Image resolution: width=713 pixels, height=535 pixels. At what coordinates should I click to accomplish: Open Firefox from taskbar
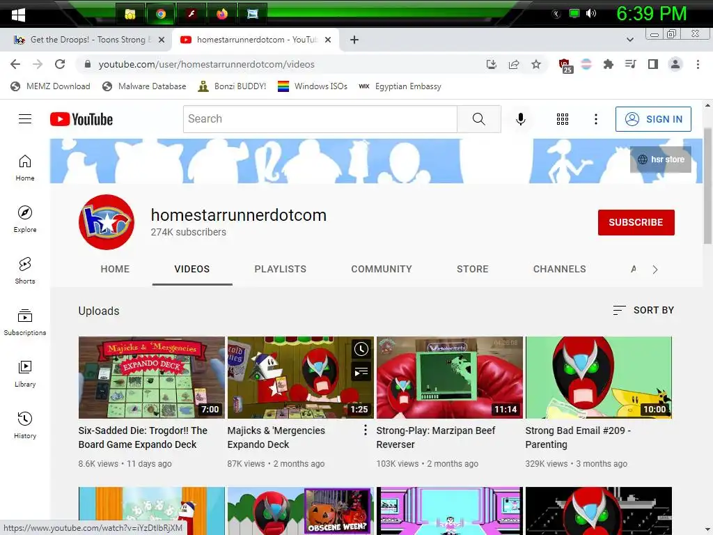coord(222,14)
